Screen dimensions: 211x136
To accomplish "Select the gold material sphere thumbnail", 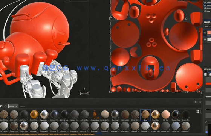I will [34, 115].
